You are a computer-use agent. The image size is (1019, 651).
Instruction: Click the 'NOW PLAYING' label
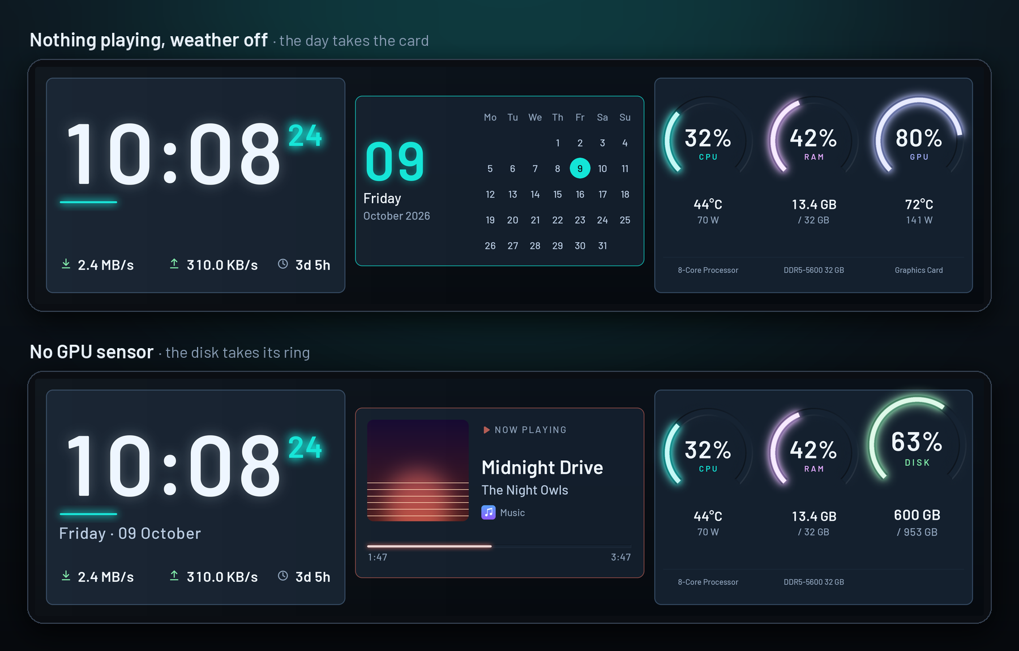tap(530, 430)
